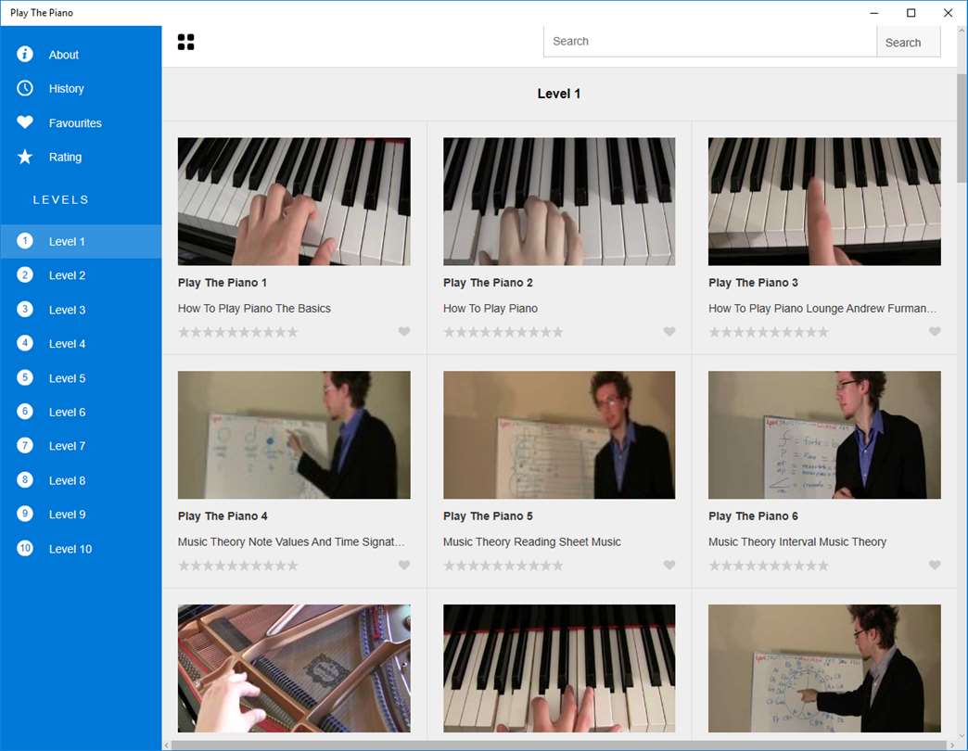Click the horizontal scrollbar at bottom

click(559, 745)
